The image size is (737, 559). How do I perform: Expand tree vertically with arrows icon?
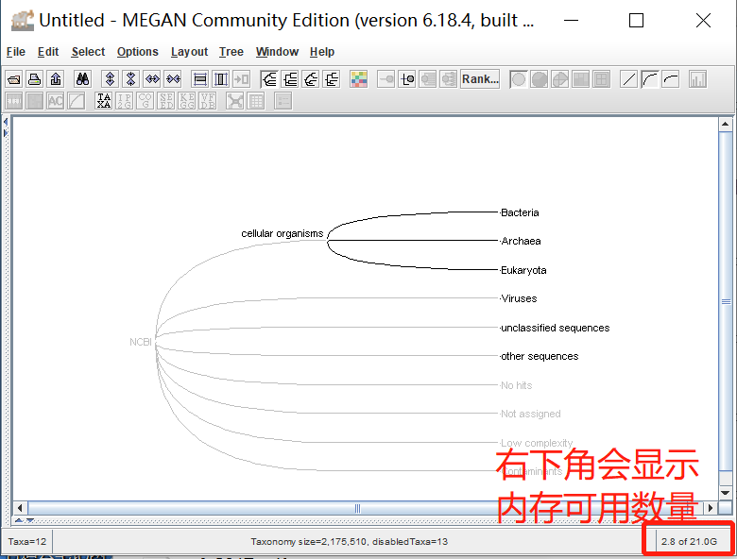tap(110, 79)
